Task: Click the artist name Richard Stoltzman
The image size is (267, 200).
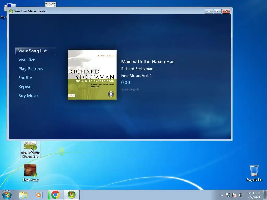Action: coord(137,69)
